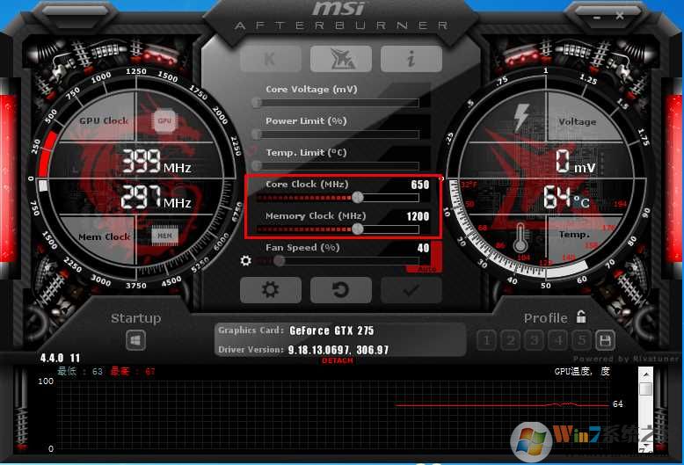Adjust the Core Clock slider handle
The width and height of the screenshot is (684, 465).
(x=358, y=198)
